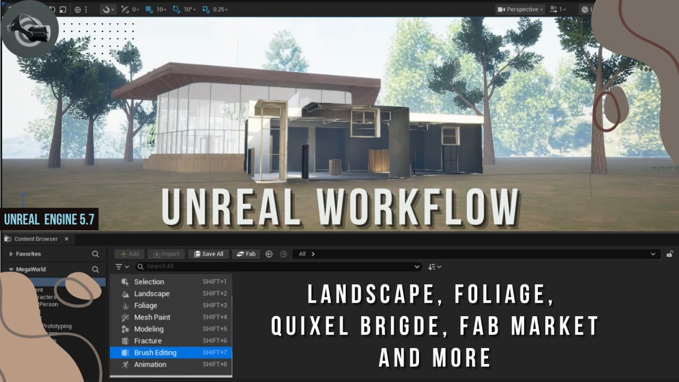Select the Selection mode menu item
Viewport: 679px width, 382px height.
point(171,282)
